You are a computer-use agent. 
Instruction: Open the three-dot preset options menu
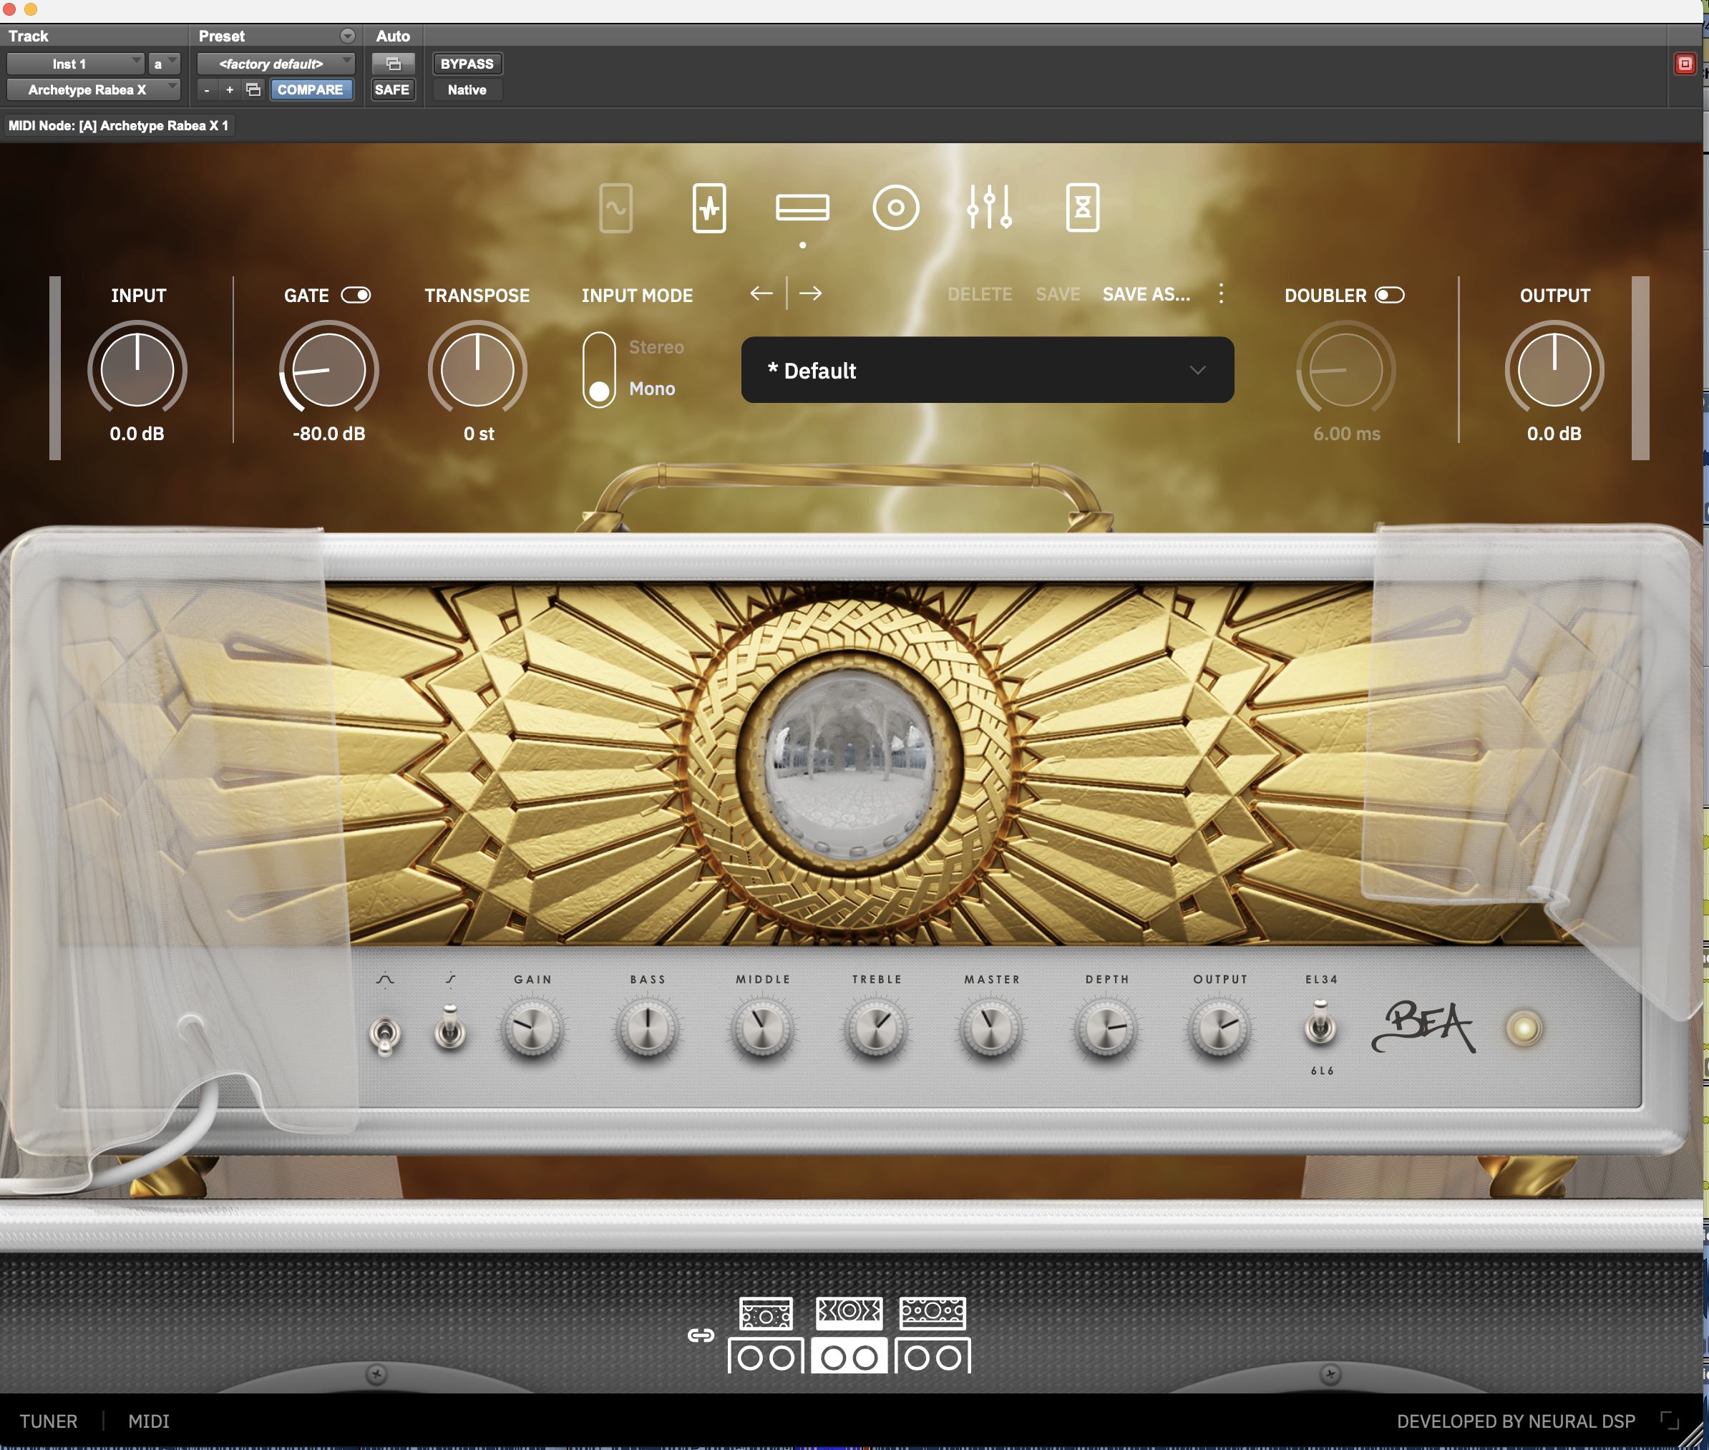click(1221, 293)
